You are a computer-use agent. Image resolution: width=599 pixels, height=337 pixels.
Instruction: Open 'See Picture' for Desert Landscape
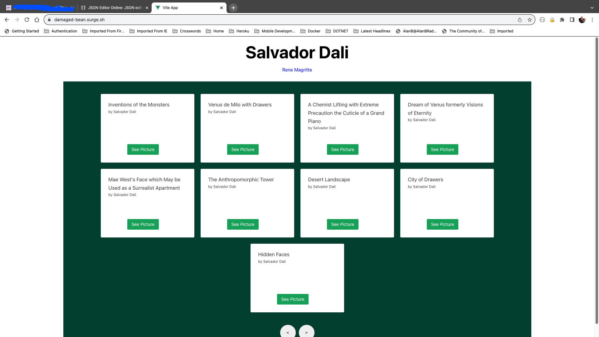343,224
